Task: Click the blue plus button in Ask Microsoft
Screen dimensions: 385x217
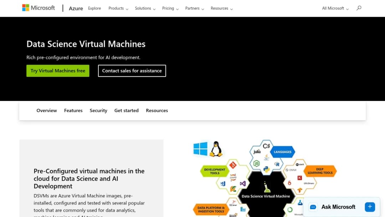Action: point(370,207)
